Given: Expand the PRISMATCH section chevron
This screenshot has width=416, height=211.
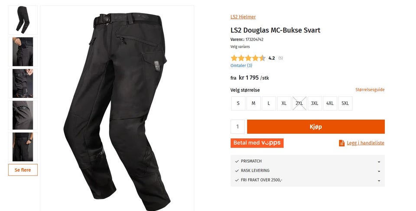Looking at the screenshot, I should [x=379, y=161].
